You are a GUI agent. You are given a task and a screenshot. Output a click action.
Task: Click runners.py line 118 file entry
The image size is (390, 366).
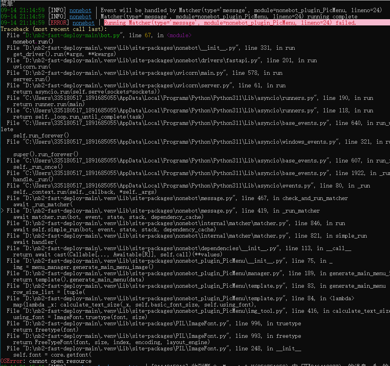[x=190, y=110]
